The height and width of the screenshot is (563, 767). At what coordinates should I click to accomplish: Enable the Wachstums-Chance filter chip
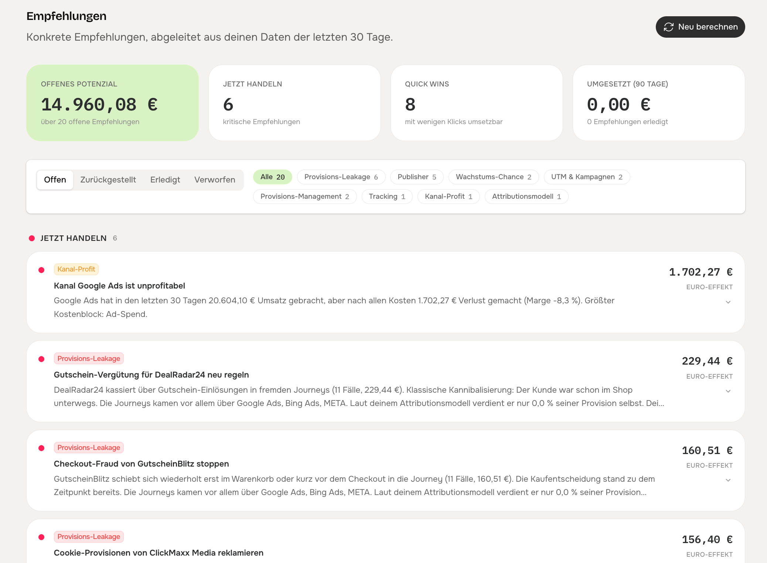(494, 177)
